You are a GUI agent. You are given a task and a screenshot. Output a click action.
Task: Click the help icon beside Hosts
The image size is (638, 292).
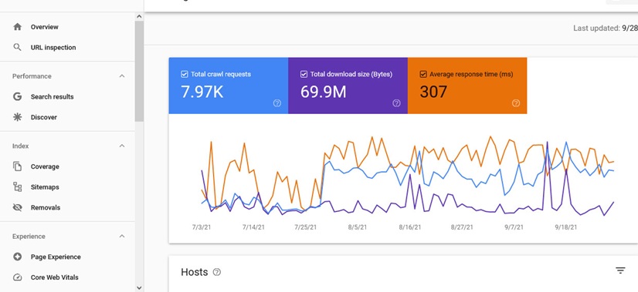pos(217,272)
